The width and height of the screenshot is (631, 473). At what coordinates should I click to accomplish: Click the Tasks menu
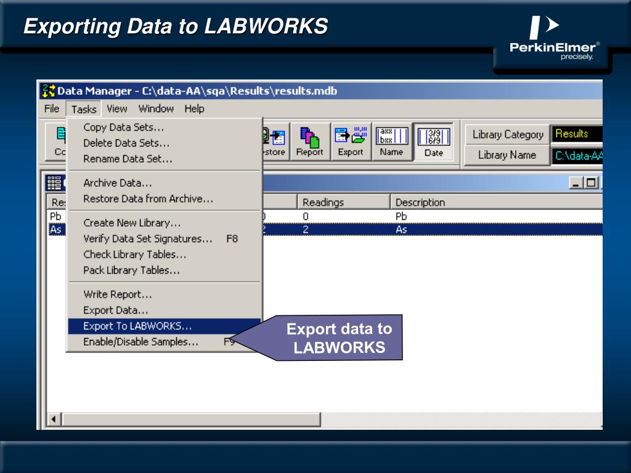coord(84,109)
